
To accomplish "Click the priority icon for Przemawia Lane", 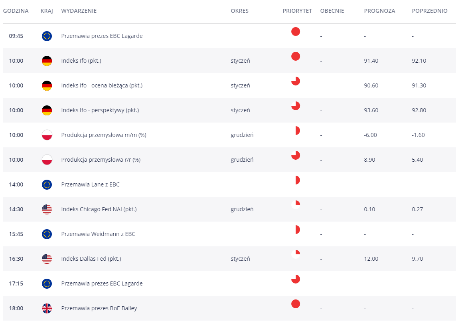I will [298, 180].
